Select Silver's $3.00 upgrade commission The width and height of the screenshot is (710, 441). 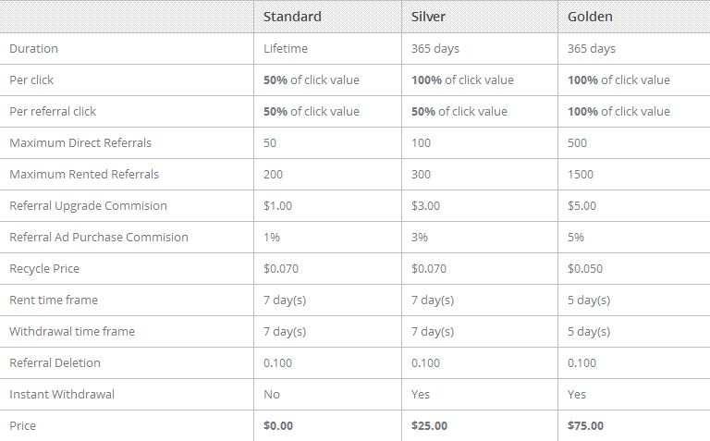coord(425,205)
